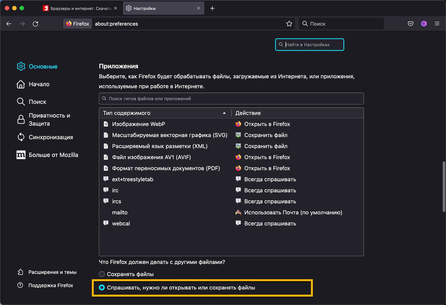Open Расширения и темы from sidebar
Screen dimensions: 446x305
coord(52,272)
